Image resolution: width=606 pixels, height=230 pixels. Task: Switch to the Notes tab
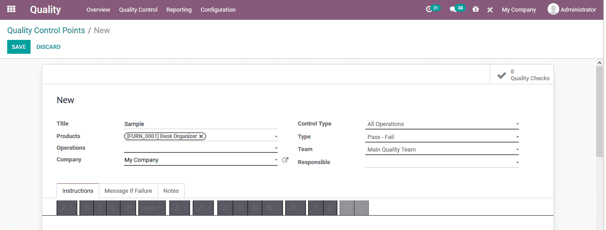click(x=171, y=191)
